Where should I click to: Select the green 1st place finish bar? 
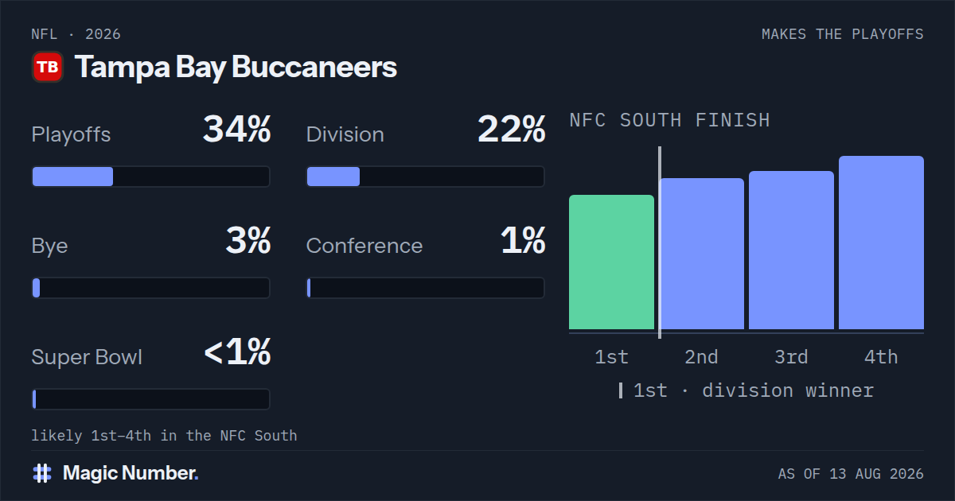click(x=611, y=262)
